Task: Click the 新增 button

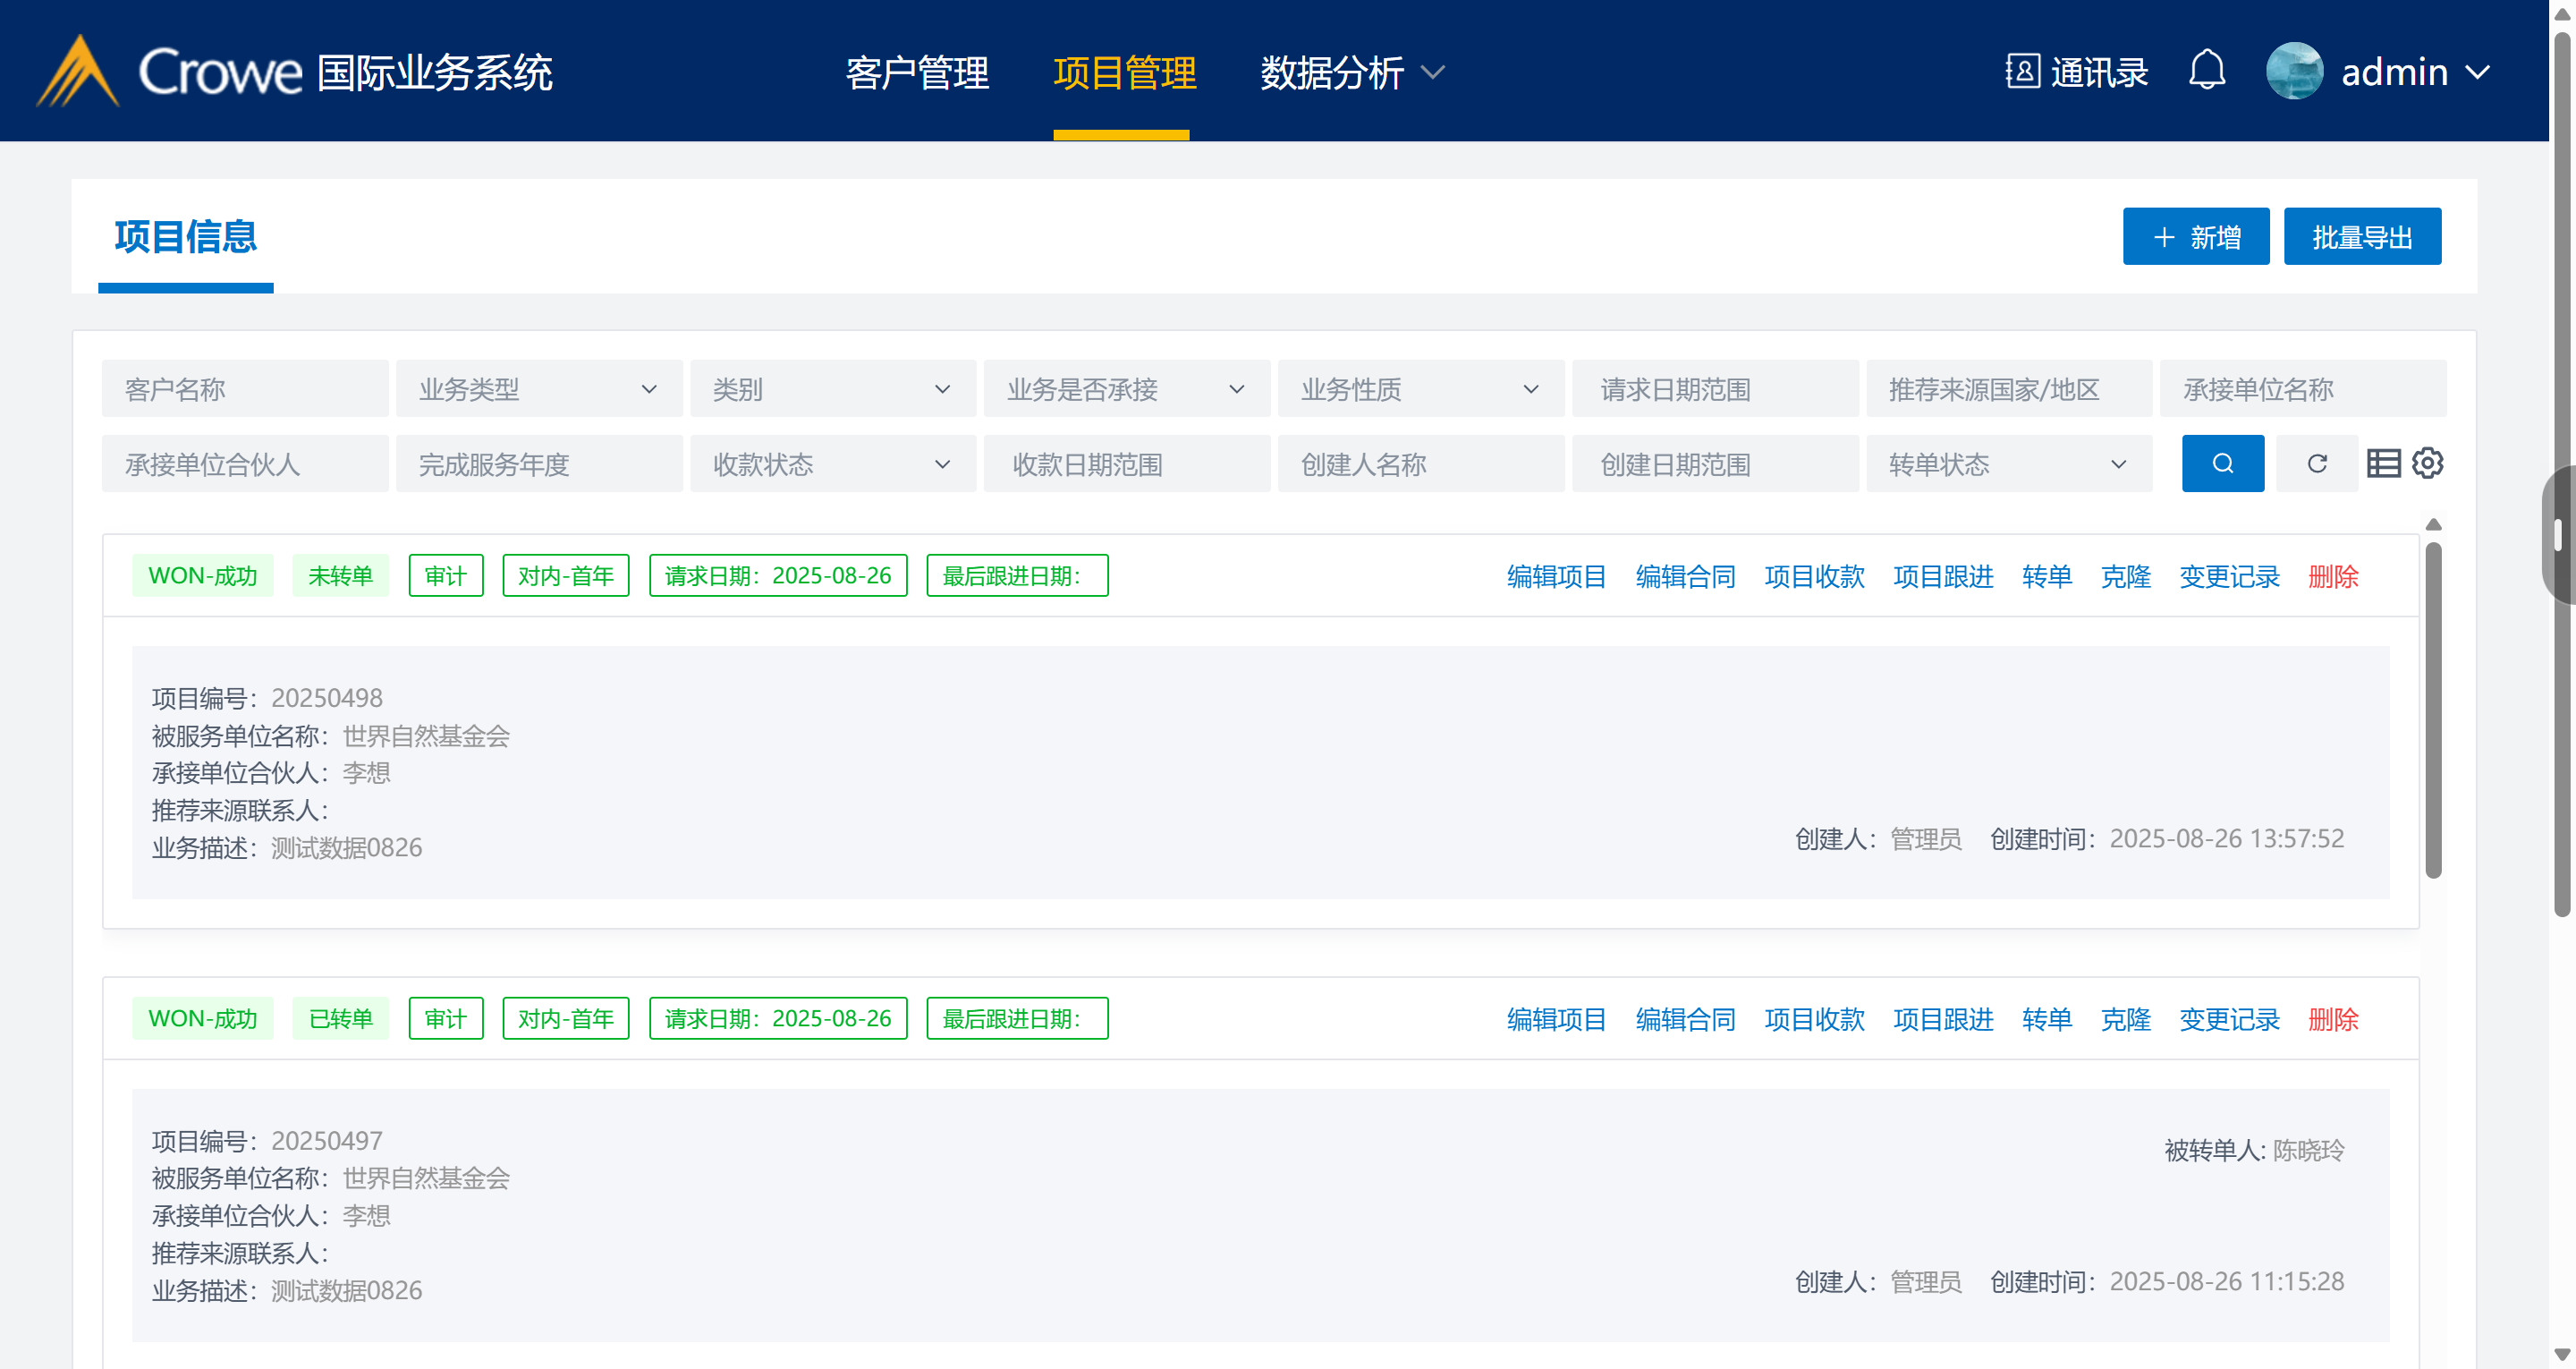Action: 2195,237
